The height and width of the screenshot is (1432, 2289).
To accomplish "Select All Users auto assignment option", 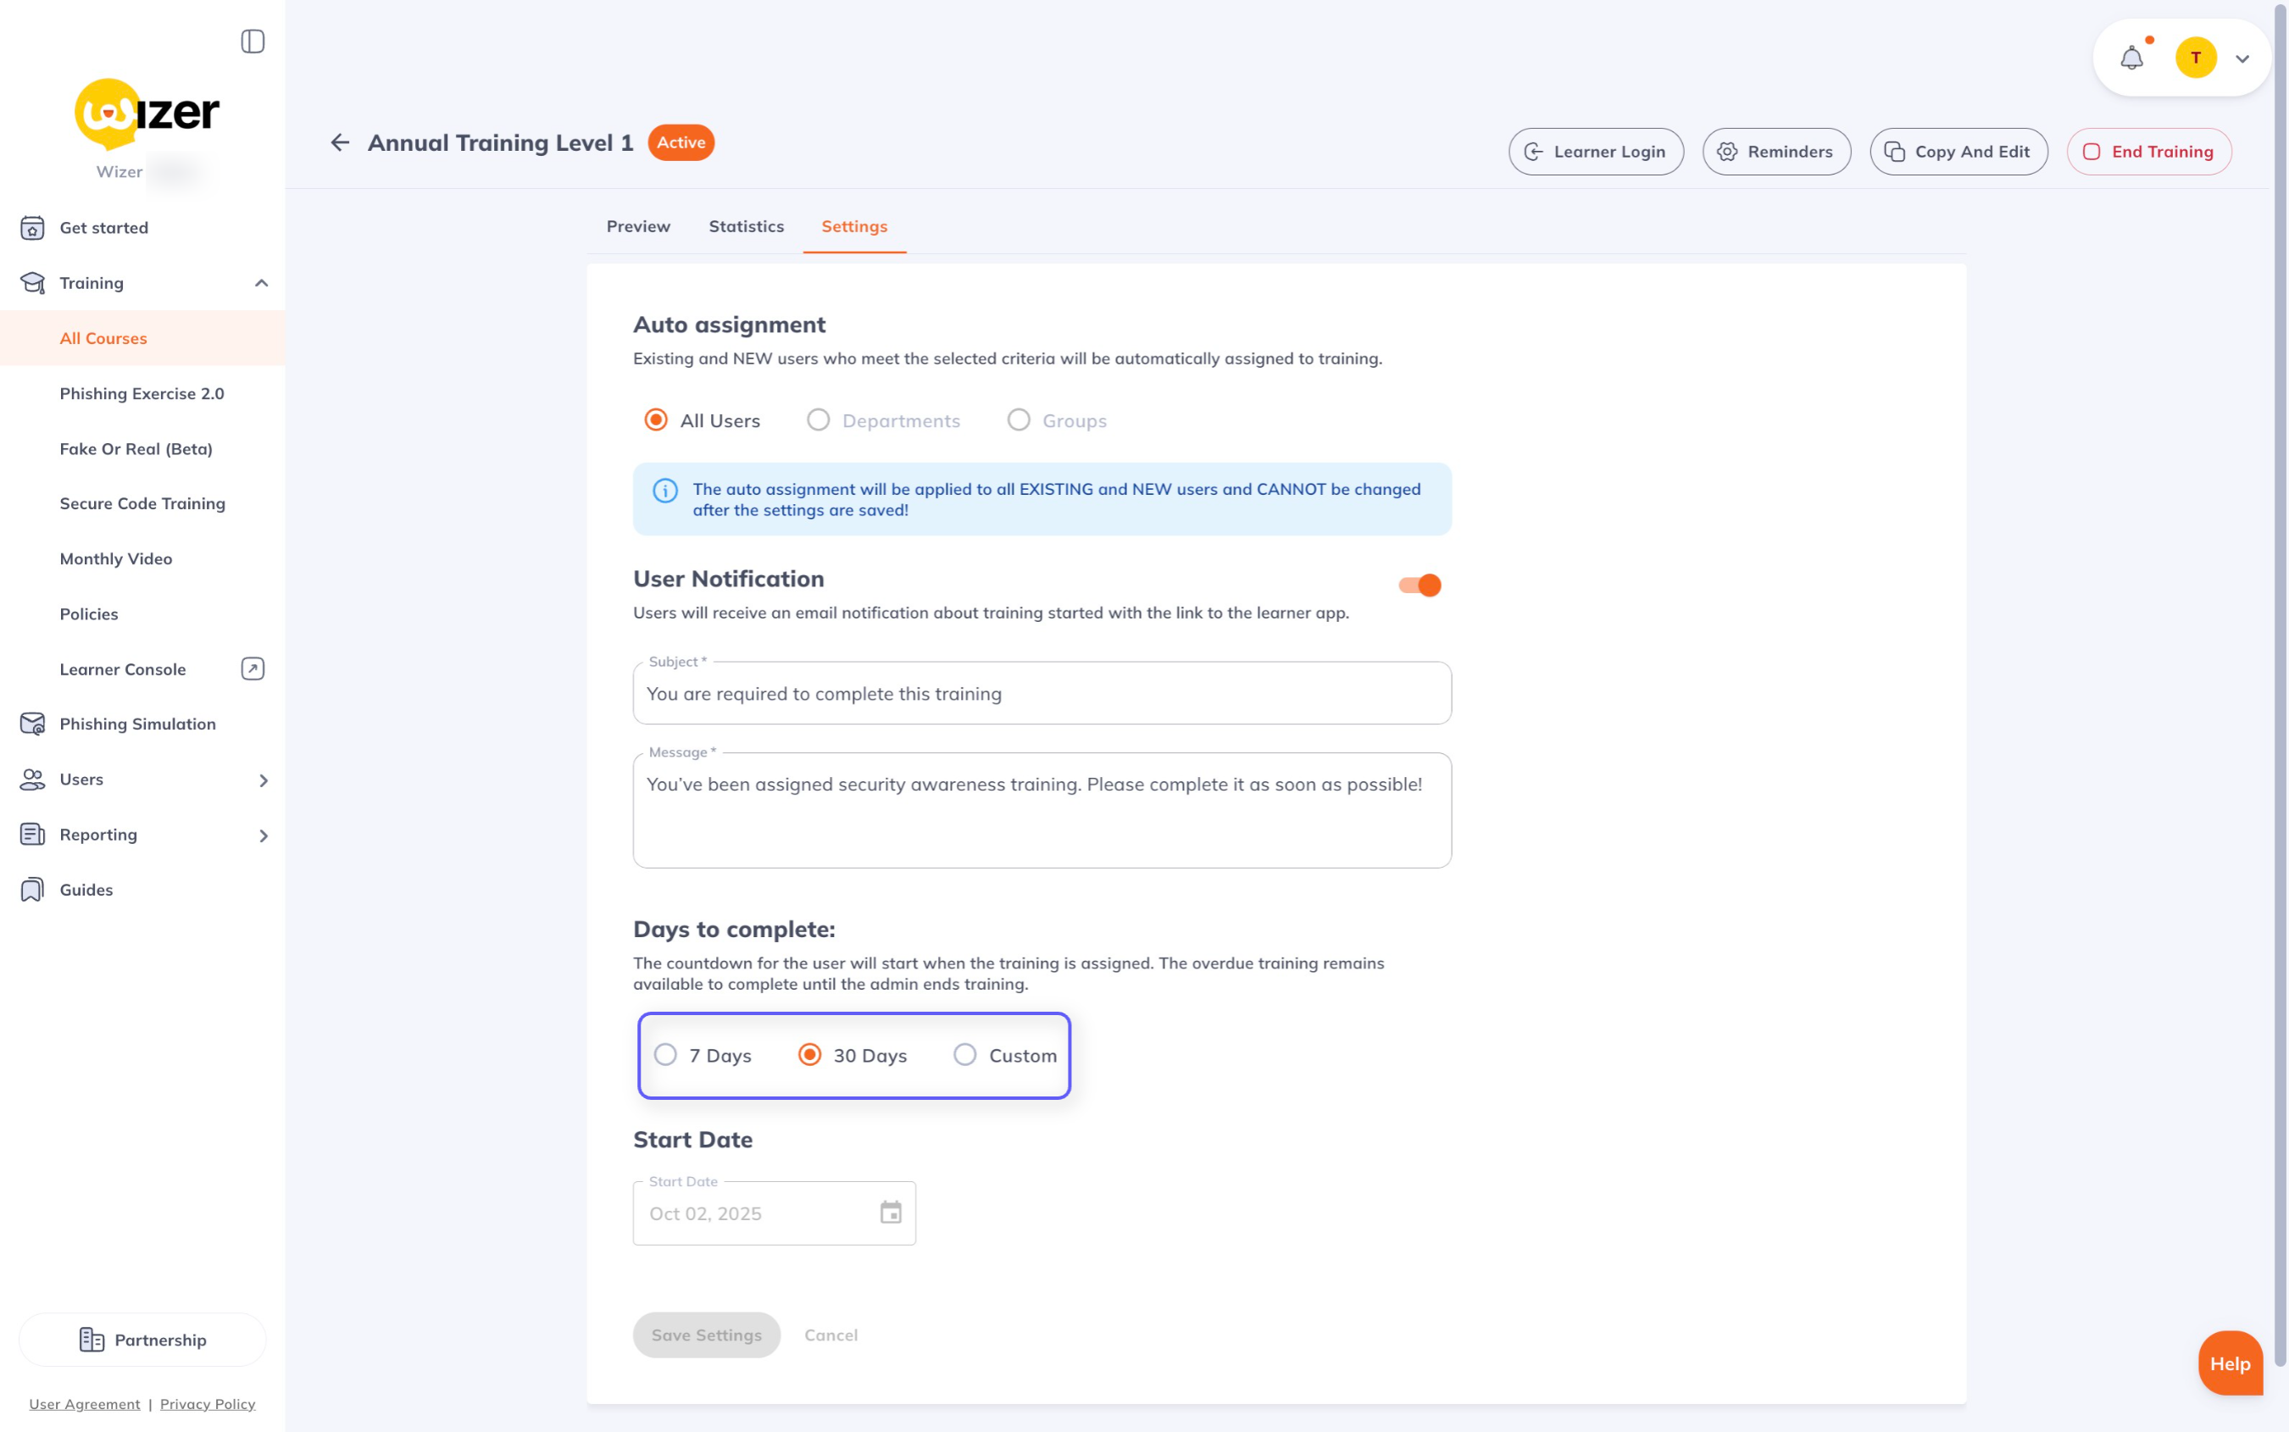I will [x=655, y=420].
